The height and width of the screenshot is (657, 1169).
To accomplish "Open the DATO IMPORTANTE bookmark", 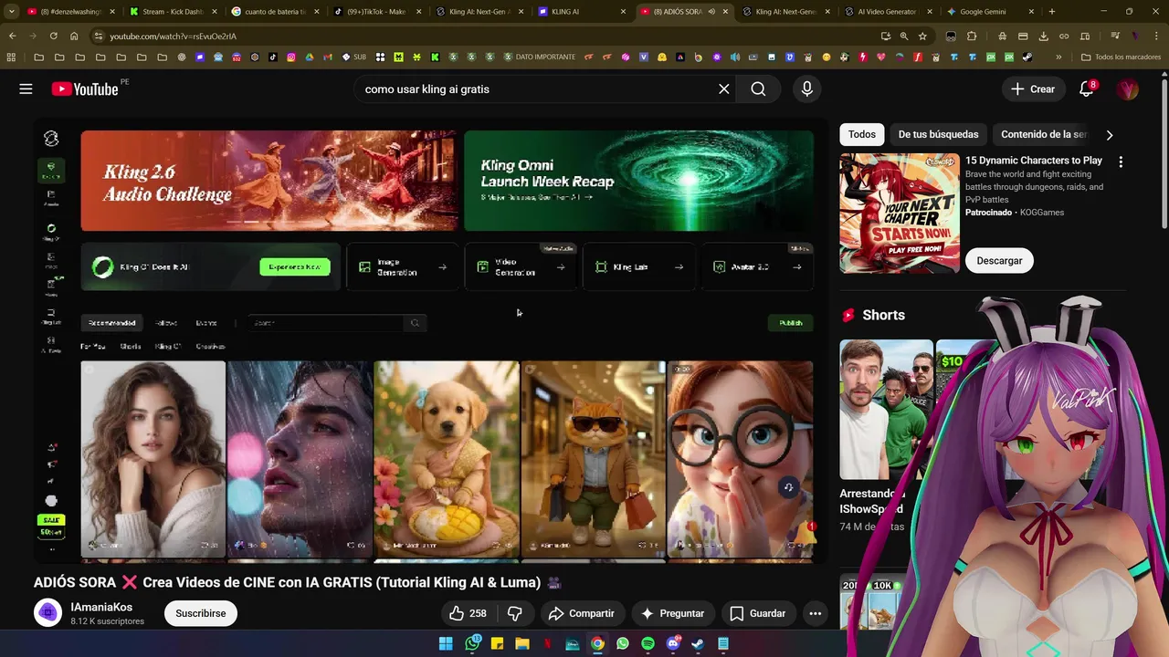I will point(540,57).
